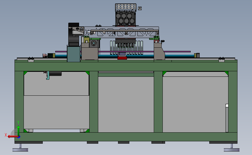Select the center gray panel of the frame
The image size is (252, 155).
pyautogui.click(x=126, y=104)
